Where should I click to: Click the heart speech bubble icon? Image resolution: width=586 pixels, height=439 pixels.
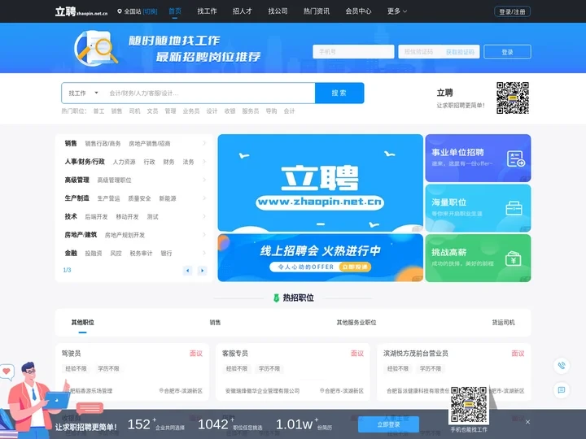tap(7, 372)
